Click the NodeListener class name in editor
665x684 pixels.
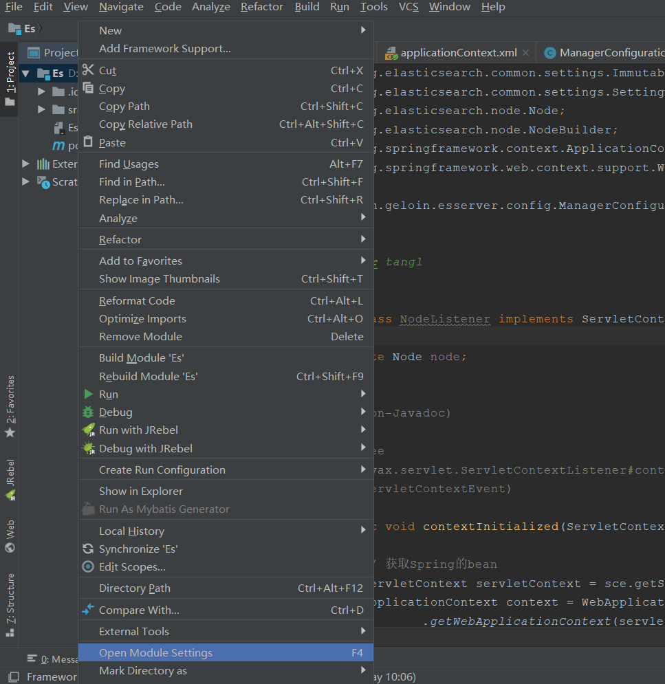[x=445, y=319]
